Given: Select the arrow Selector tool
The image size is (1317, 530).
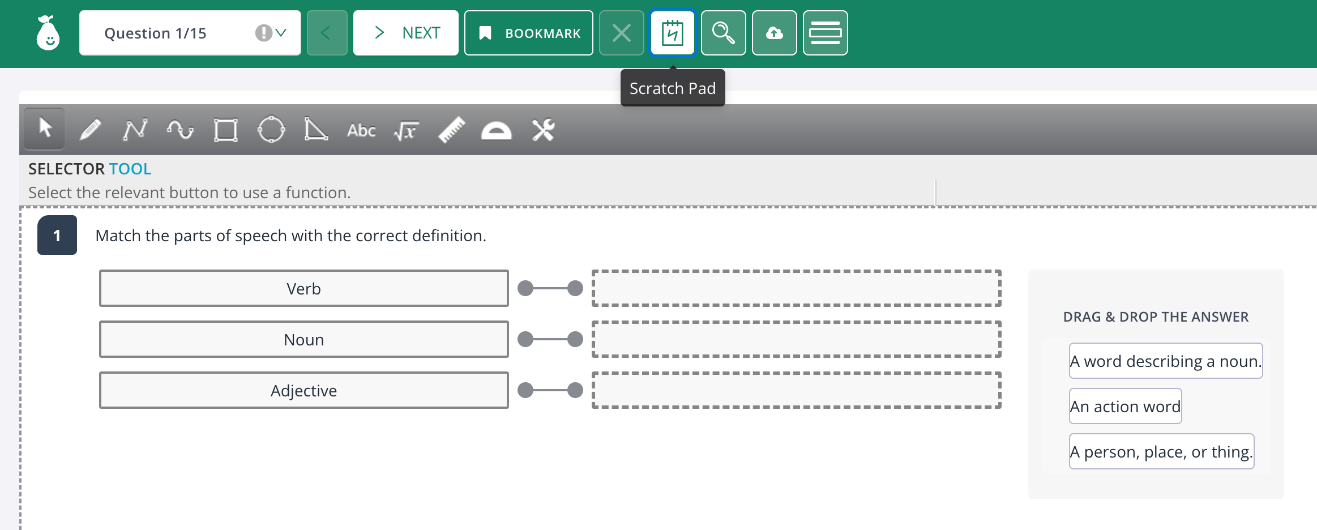Looking at the screenshot, I should point(45,129).
